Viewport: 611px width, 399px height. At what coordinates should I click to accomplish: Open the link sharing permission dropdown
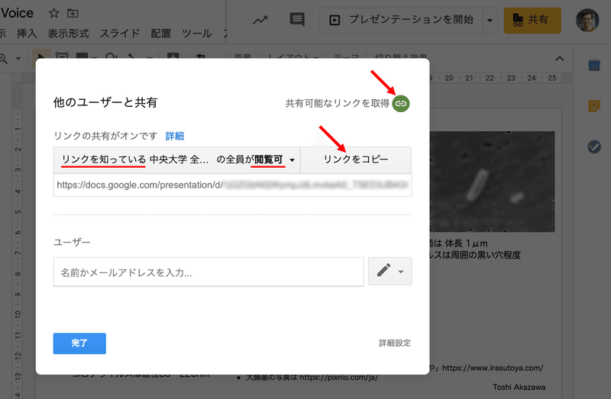pyautogui.click(x=177, y=159)
